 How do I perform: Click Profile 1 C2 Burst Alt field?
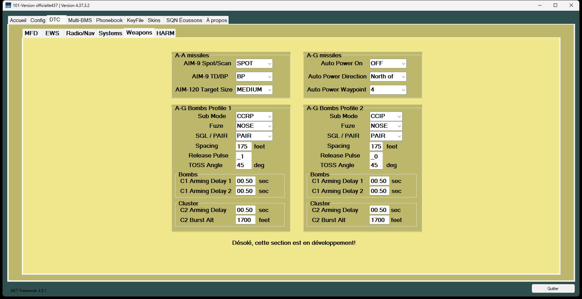(246, 220)
